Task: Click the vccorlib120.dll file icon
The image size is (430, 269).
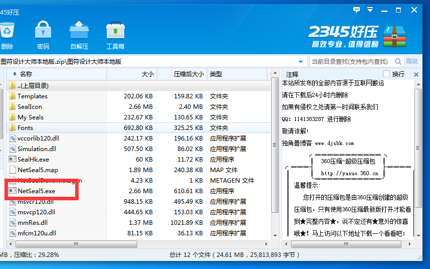Action: click(x=13, y=139)
